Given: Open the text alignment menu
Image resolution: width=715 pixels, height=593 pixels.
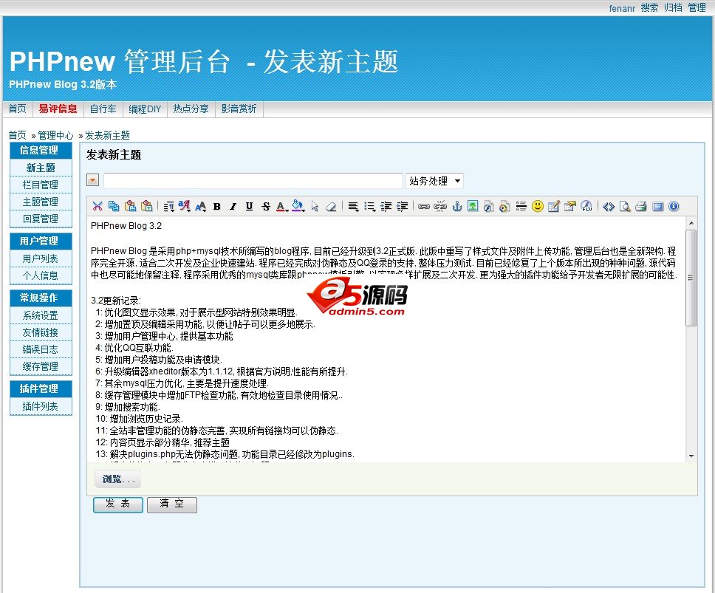Looking at the screenshot, I should [x=353, y=207].
